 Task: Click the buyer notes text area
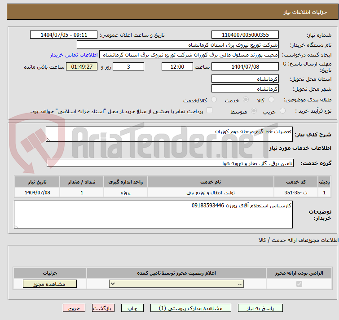pyautogui.click(x=154, y=215)
